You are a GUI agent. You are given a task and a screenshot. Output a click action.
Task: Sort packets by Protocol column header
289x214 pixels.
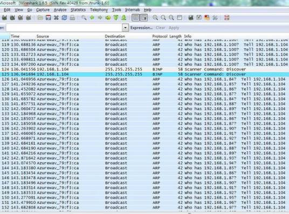coord(160,36)
